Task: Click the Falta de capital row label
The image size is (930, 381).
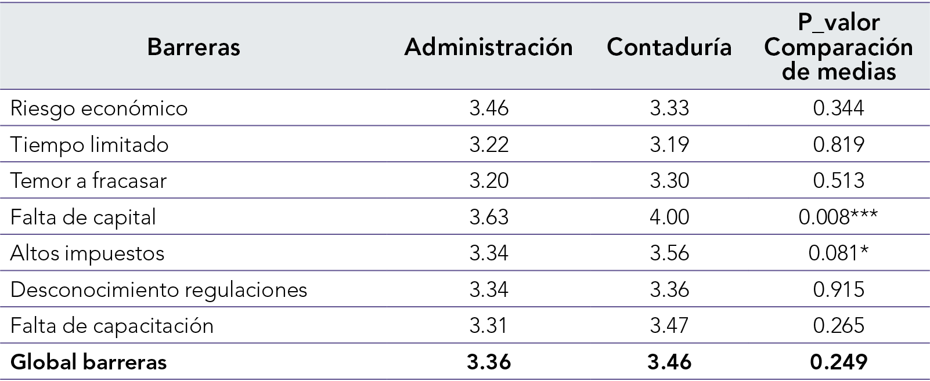Action: click(x=83, y=217)
